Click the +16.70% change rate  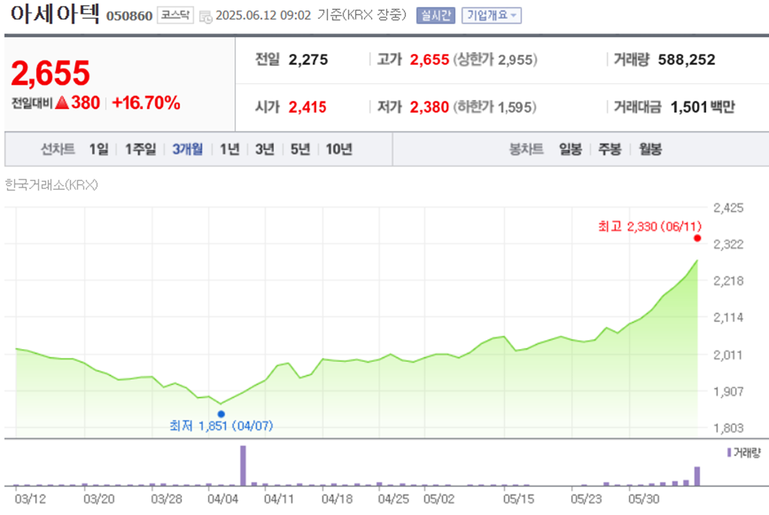click(x=146, y=103)
